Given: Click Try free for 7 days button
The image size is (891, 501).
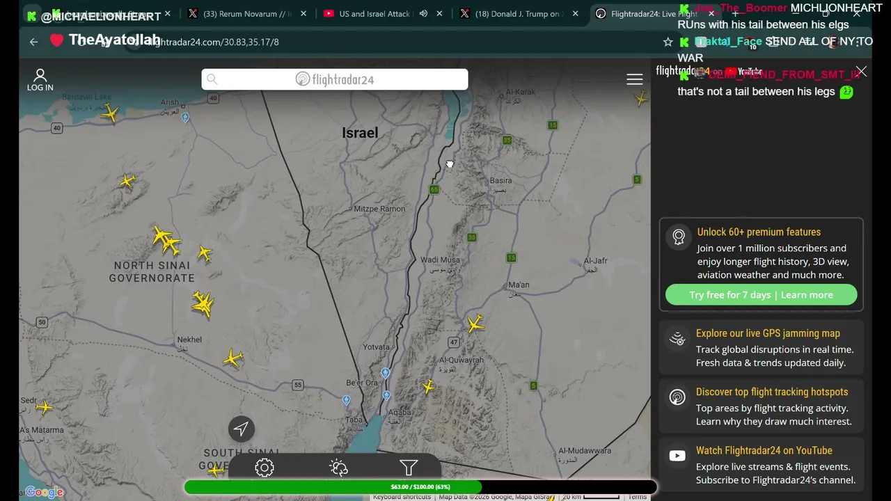Looking at the screenshot, I should pyautogui.click(x=761, y=295).
